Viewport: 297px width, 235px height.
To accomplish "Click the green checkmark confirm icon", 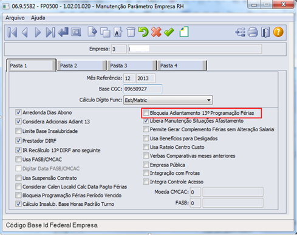I will click(x=169, y=32).
